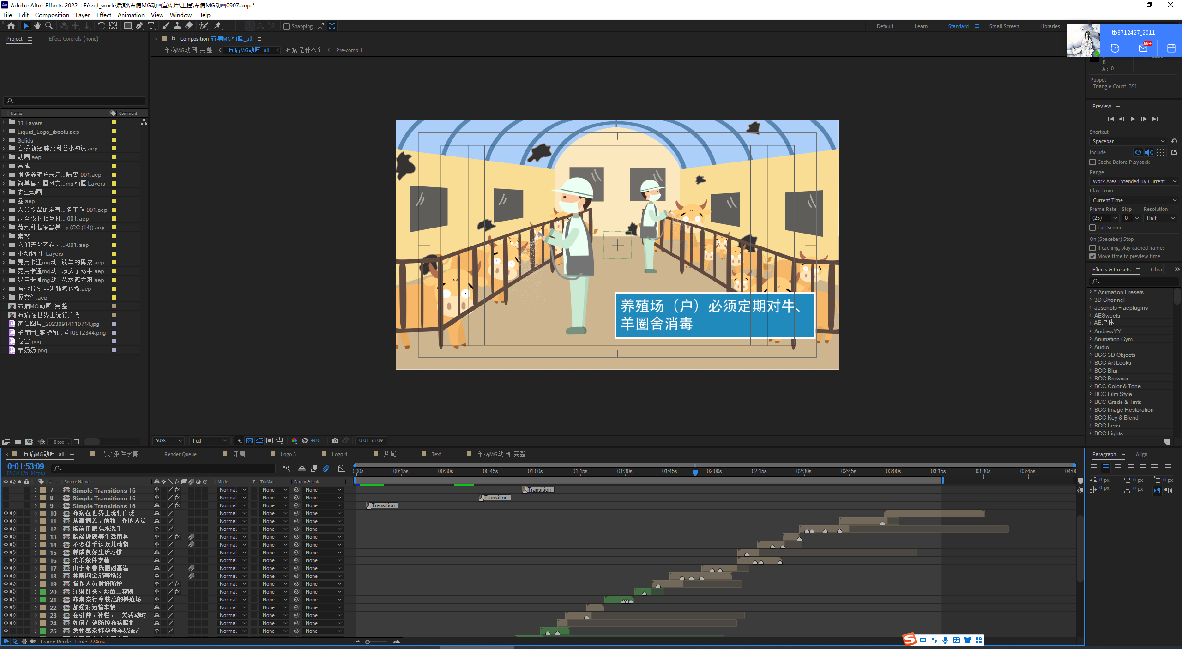The image size is (1182, 649).
Task: Click the Project panel search field
Action: point(74,101)
